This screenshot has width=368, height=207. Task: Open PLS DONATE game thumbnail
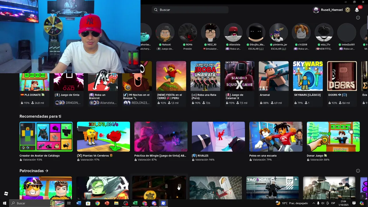tap(34, 82)
